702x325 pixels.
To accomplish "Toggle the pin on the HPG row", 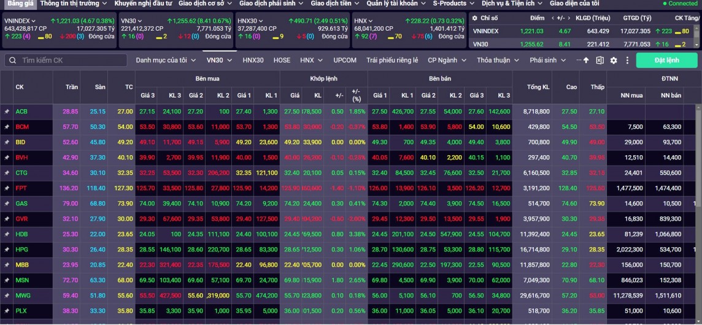I will tap(7, 250).
